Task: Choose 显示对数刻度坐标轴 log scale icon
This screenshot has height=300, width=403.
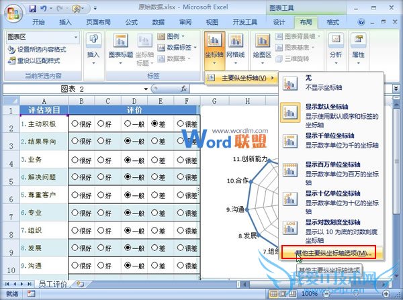Action: tap(290, 228)
